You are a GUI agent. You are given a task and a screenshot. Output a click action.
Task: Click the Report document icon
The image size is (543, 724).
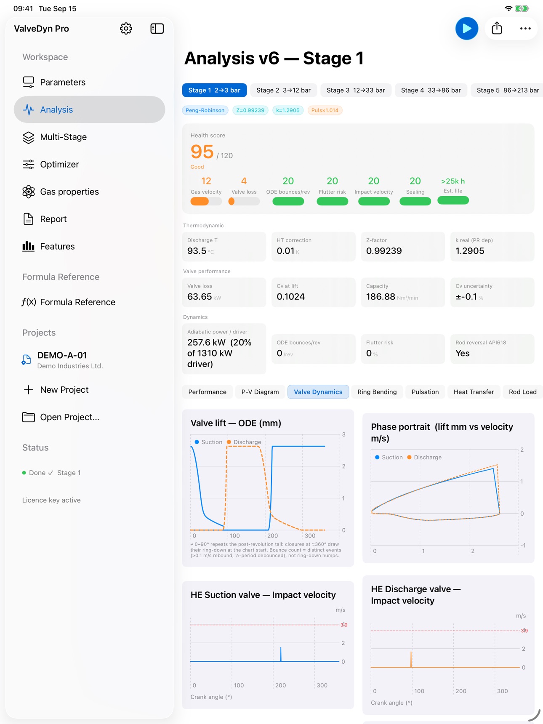[x=28, y=219]
